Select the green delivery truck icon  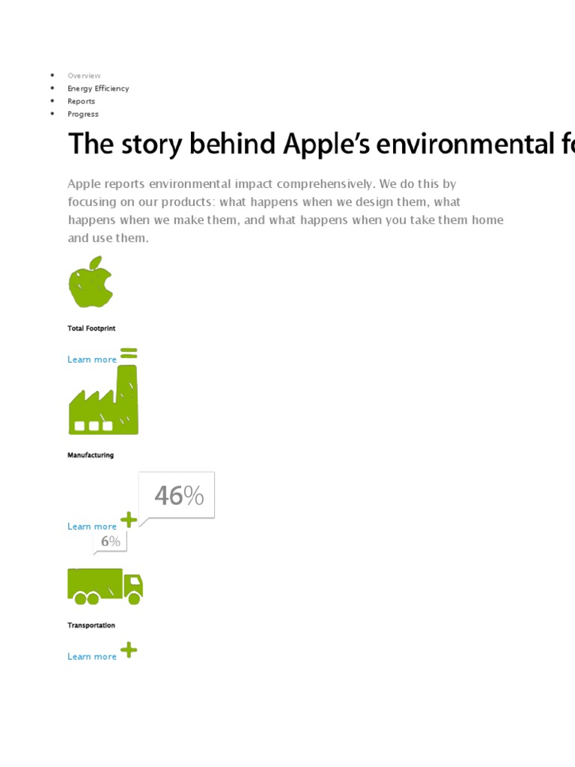tap(105, 585)
